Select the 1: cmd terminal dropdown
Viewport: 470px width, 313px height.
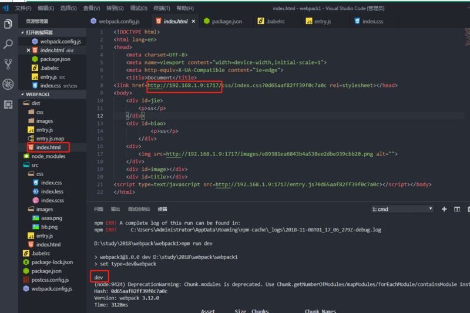[x=402, y=209]
